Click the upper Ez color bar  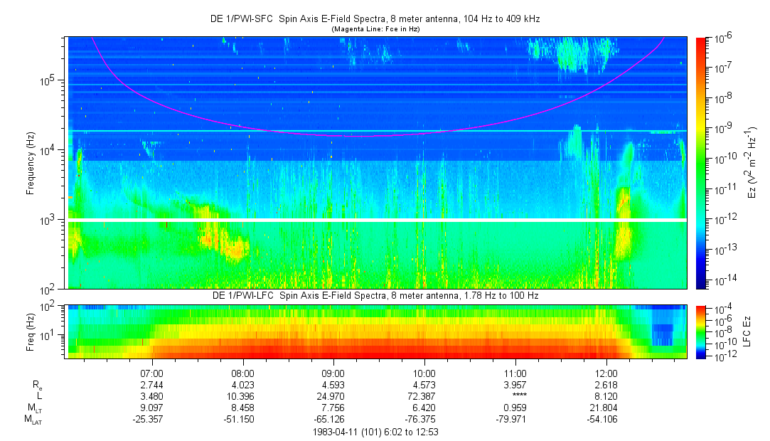(x=701, y=163)
